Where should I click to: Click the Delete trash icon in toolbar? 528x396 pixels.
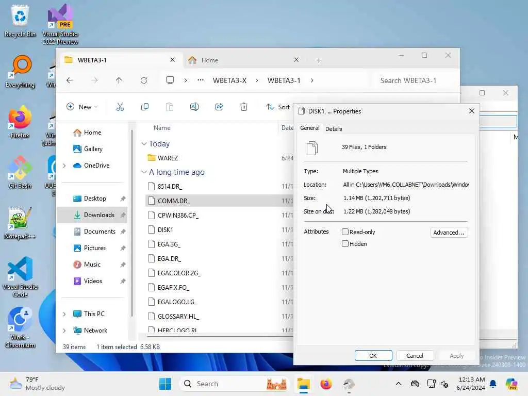(244, 107)
